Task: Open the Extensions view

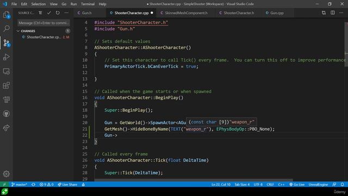Action: [x=6, y=85]
